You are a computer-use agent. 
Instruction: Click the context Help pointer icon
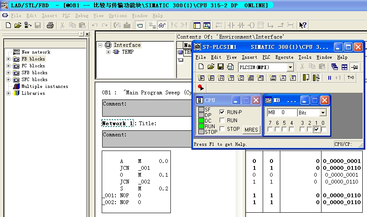point(303,25)
